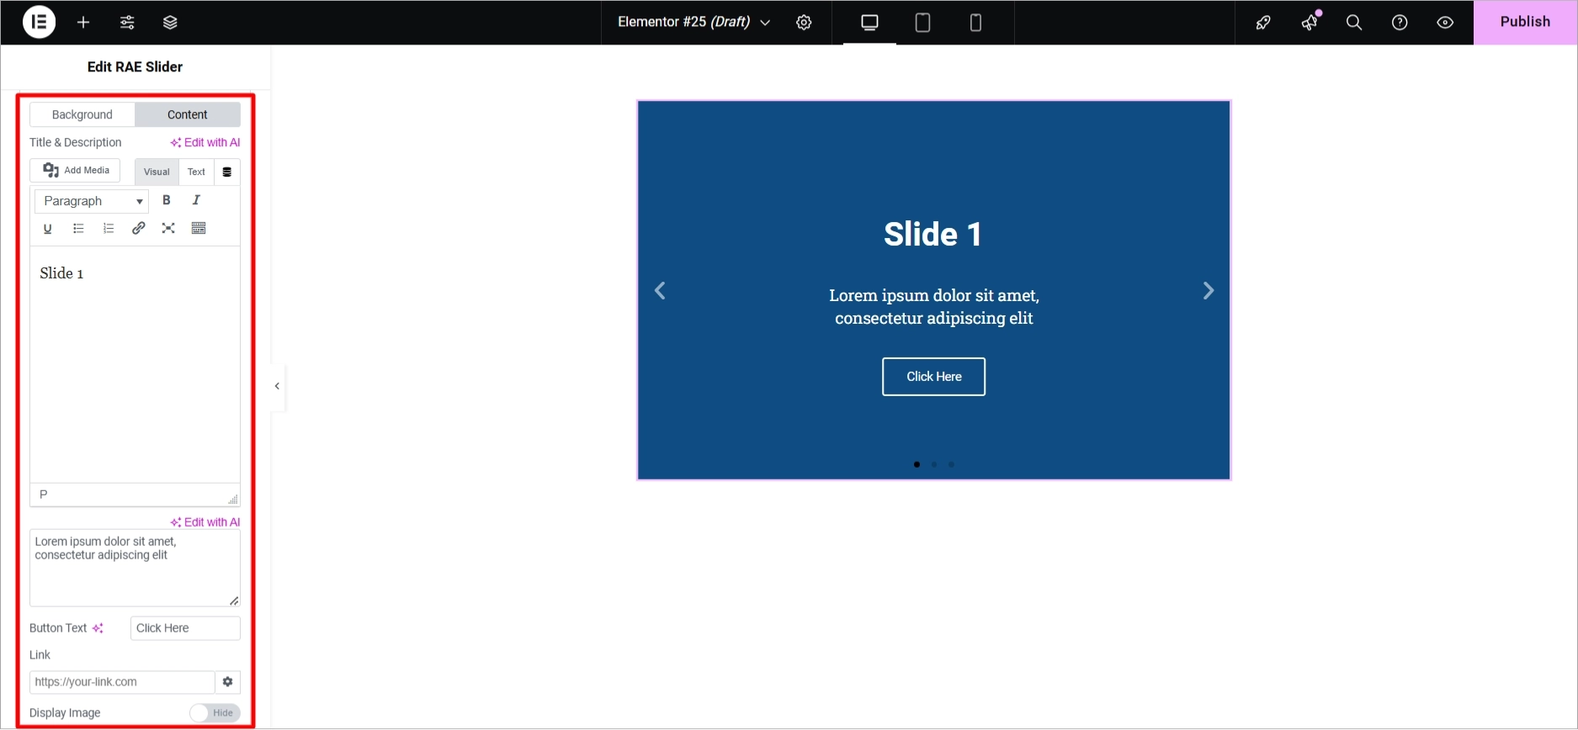The image size is (1578, 730).
Task: Toggle preview changes eye icon
Action: coord(1445,23)
